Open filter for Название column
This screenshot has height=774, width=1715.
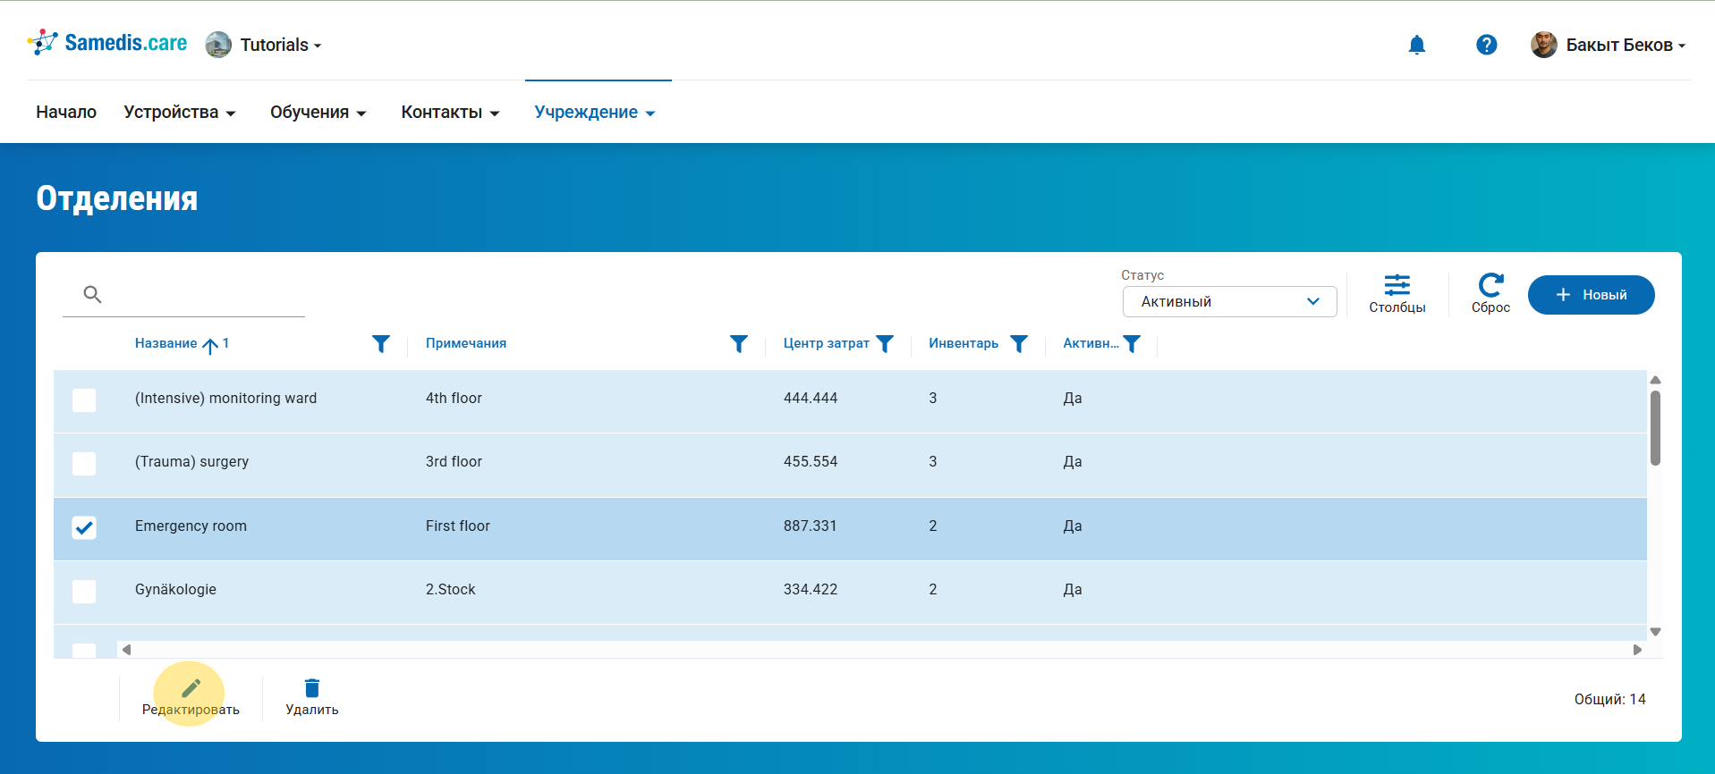point(381,344)
